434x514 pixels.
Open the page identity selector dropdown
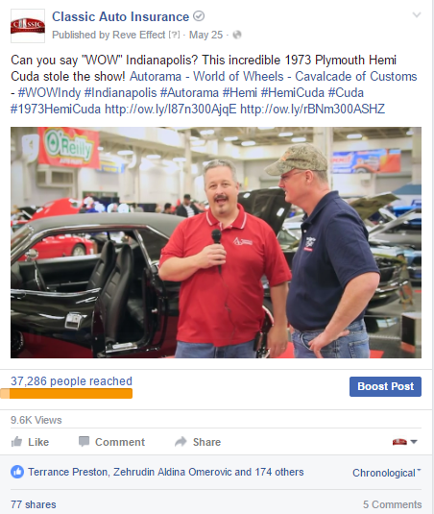[405, 442]
